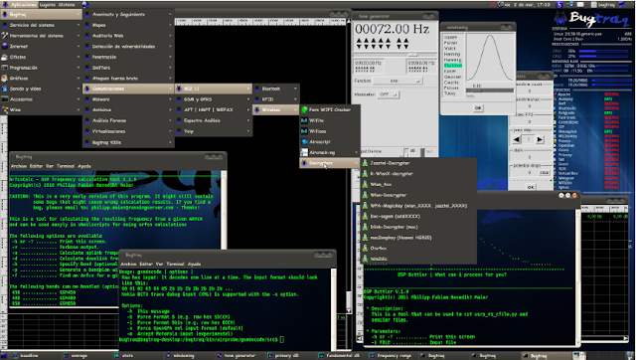Open Dec-sagem decrypter entry
This screenshot has width=636, height=360.
[417, 217]
